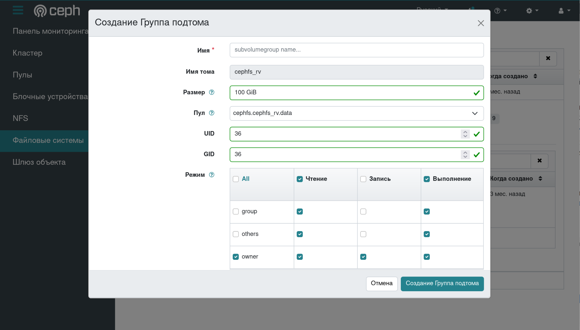Check the All permissions checkbox
The width and height of the screenshot is (580, 330).
coord(236,179)
